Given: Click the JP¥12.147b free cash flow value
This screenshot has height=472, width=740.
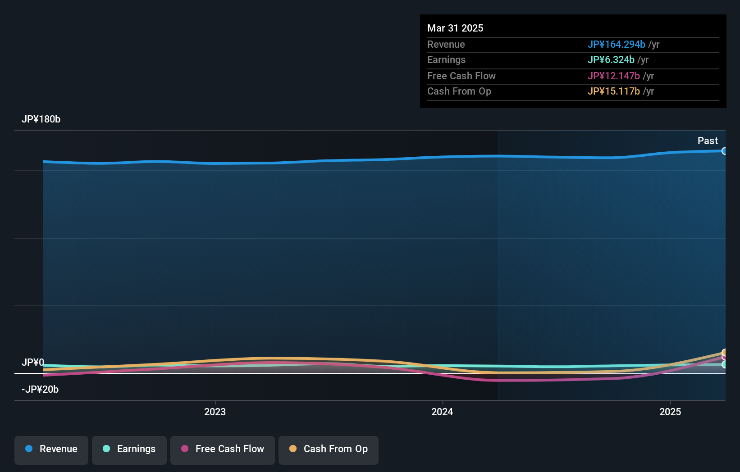Looking at the screenshot, I should (613, 76).
